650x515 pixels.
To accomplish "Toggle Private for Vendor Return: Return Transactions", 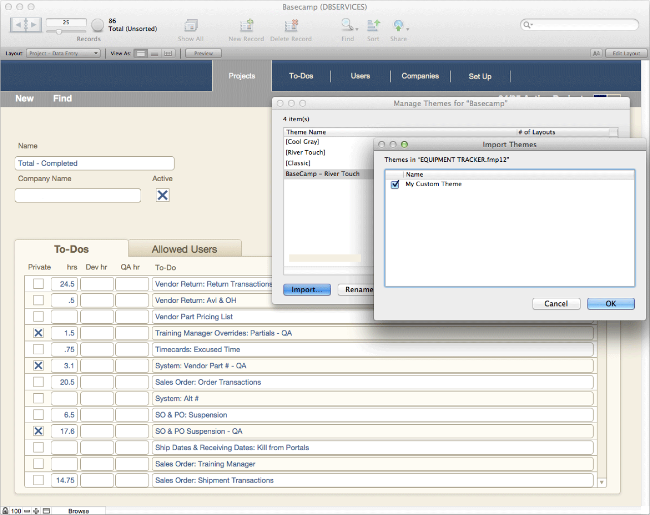I will pyautogui.click(x=38, y=284).
